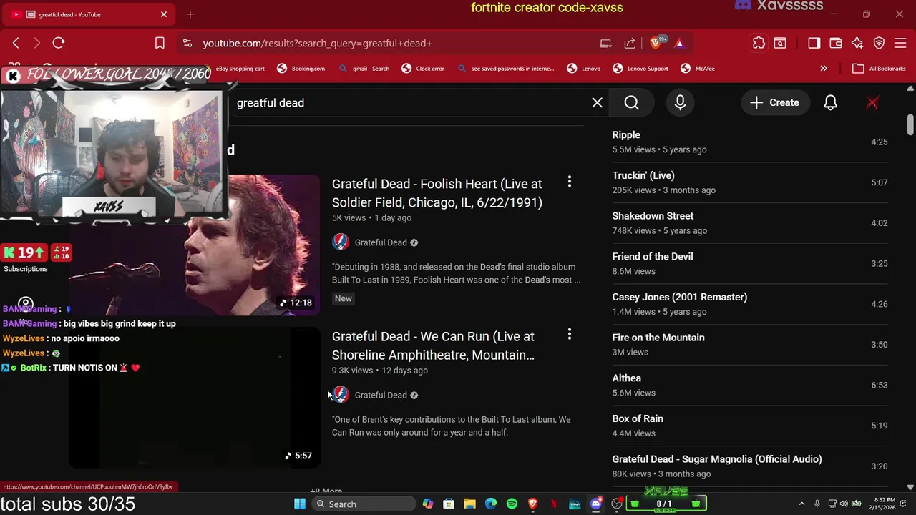The width and height of the screenshot is (916, 515).
Task: Open the site information icon in the address bar
Action: point(187,43)
